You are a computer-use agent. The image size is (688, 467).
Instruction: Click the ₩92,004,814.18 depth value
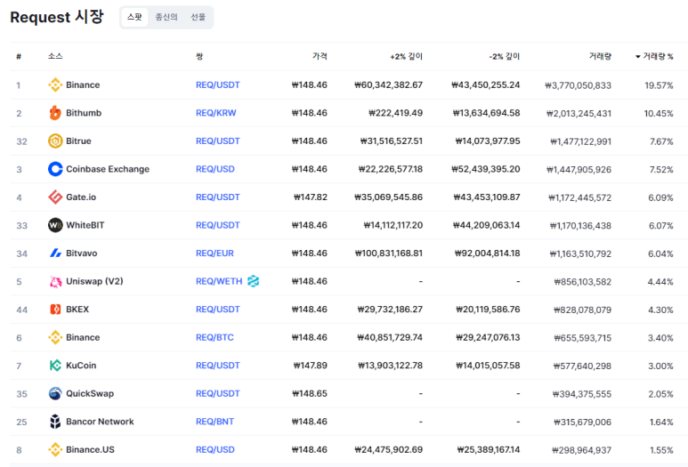(487, 253)
